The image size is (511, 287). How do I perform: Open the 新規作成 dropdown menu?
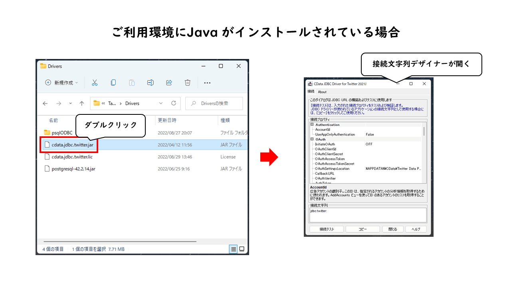pyautogui.click(x=61, y=83)
